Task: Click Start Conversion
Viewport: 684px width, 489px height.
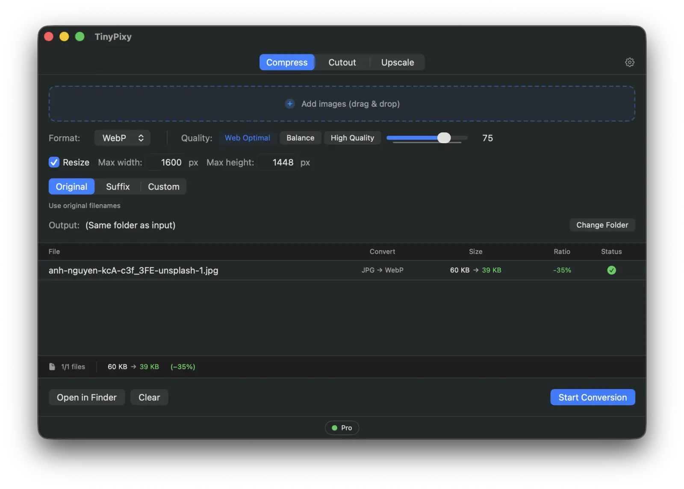Action: (x=593, y=397)
